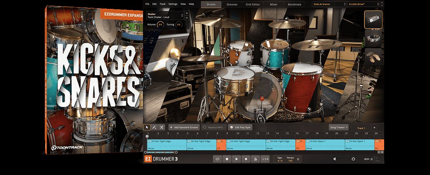Add a new track with plus icon
430x175 pixels.
[374, 128]
